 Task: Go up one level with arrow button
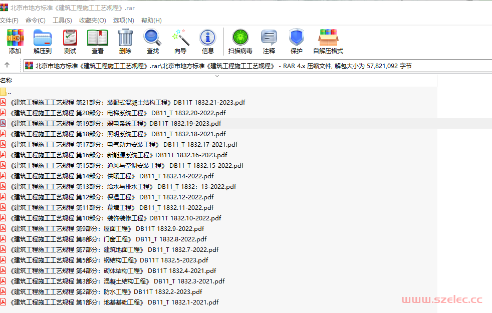7,65
